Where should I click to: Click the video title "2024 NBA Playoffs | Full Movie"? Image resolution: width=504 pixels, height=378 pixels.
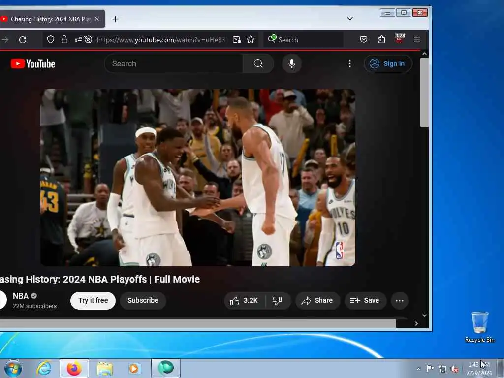click(x=131, y=279)
